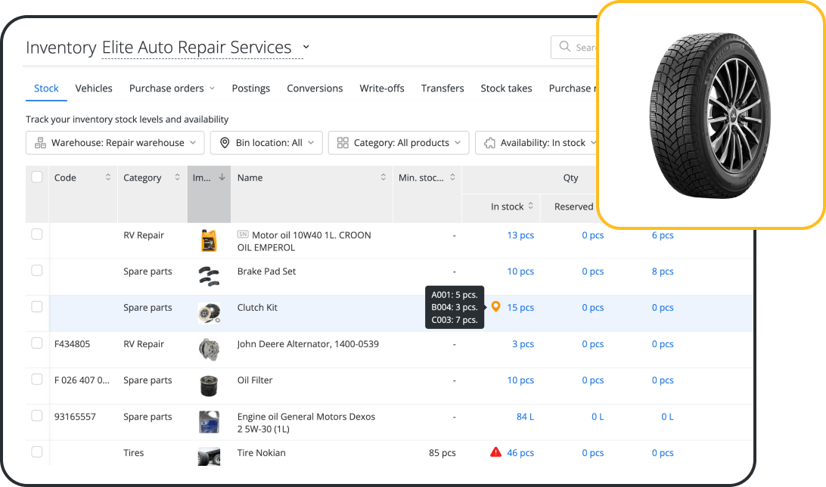The image size is (826, 487).
Task: Open the Write-offs tab
Action: 382,88
